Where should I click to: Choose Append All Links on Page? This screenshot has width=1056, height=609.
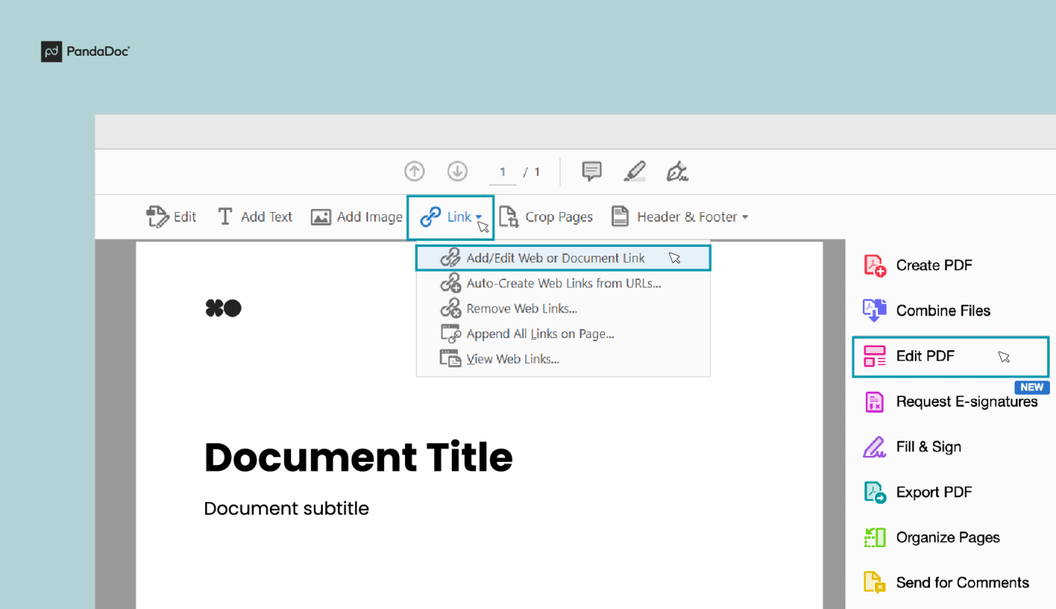click(563, 334)
